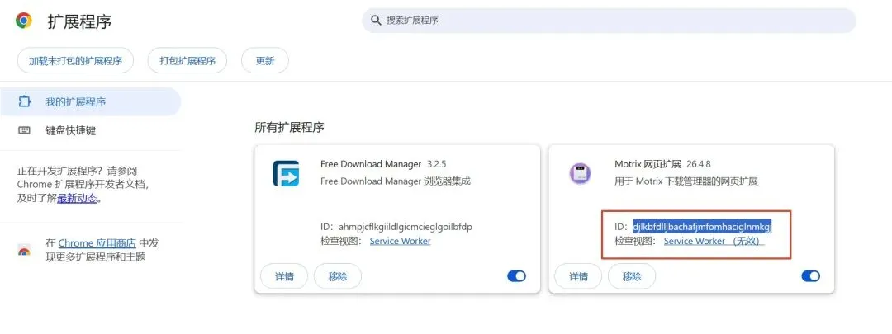The image size is (892, 334).
Task: Open Motrix's Service Worker (无效) link
Action: pos(714,241)
